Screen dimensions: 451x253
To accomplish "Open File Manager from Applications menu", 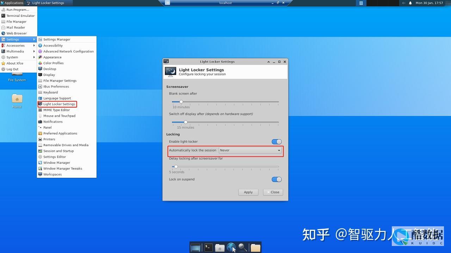I will (x=18, y=22).
